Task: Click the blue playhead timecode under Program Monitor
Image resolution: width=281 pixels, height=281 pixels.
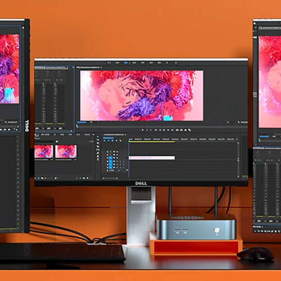Action: tap(81, 122)
